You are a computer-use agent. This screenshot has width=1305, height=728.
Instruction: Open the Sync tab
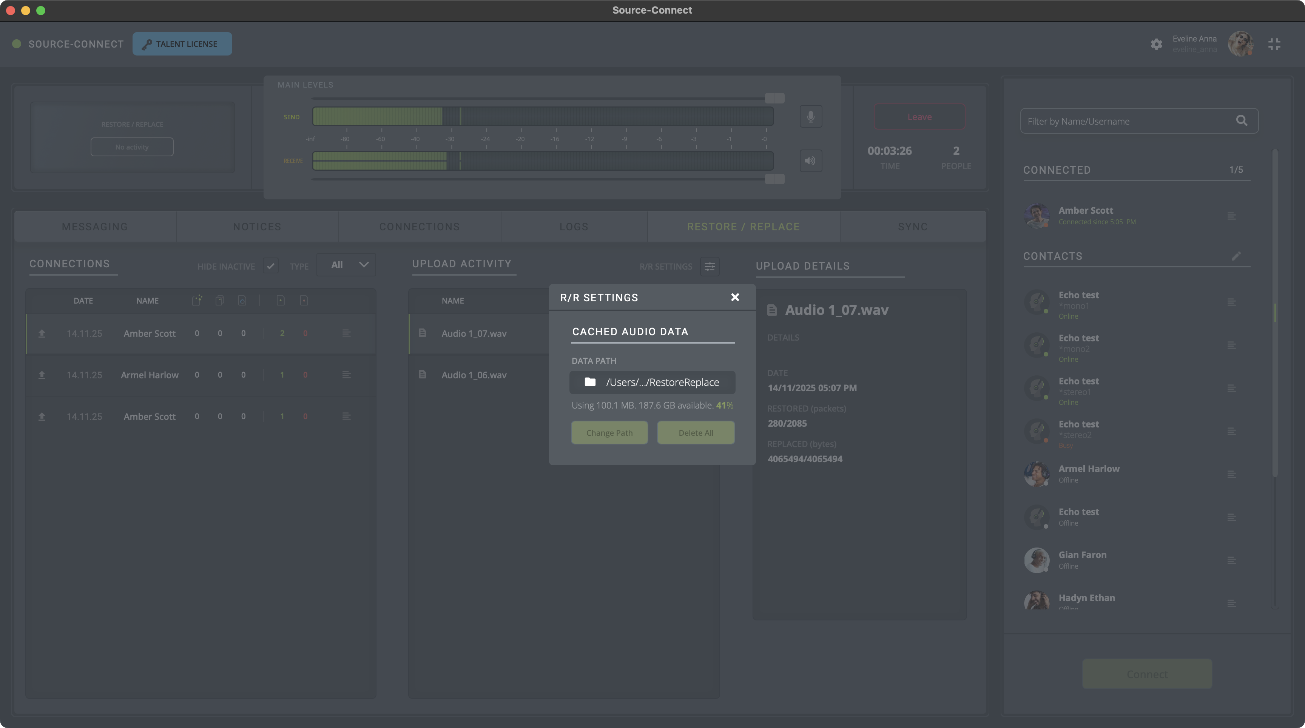[912, 227]
